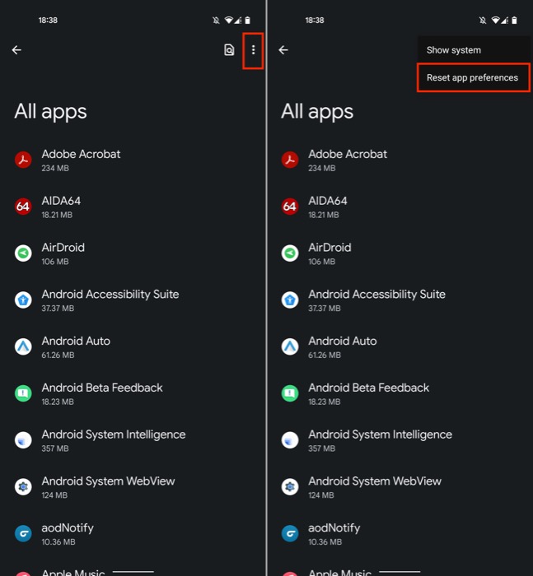Image resolution: width=533 pixels, height=576 pixels.
Task: Tap the 61.26 MB size in the right screen
Action: pyautogui.click(x=325, y=355)
